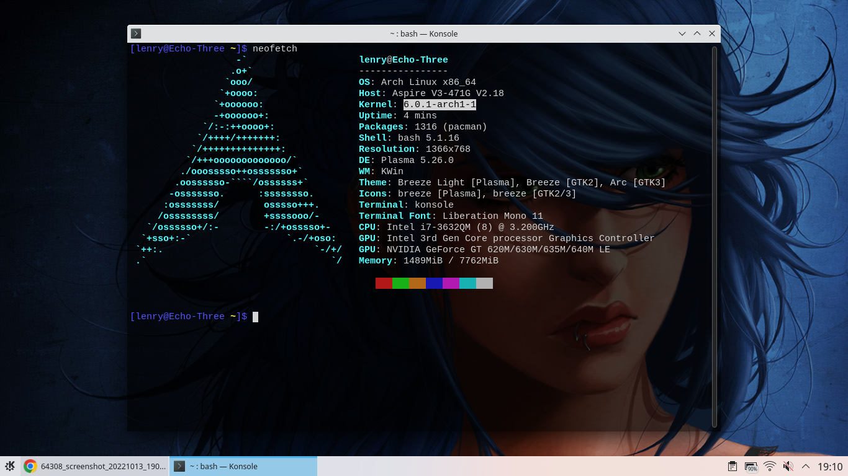This screenshot has height=476, width=848.
Task: Click '1489MiB / 7762MiB' memory value
Action: tap(451, 261)
